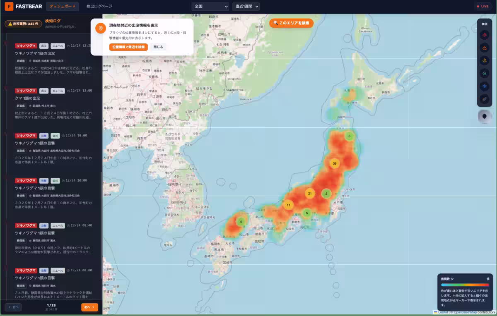The image size is (497, 316).
Task: Toggle the orange warning triangle filter
Action: (x=484, y=48)
